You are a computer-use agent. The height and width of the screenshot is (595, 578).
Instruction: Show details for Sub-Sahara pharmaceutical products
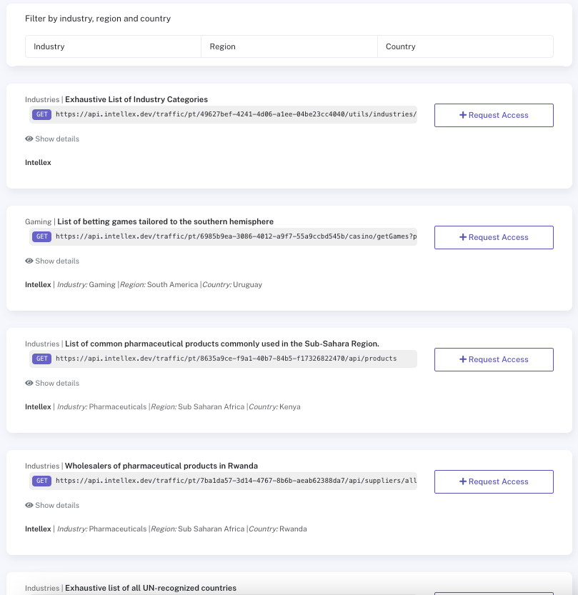(52, 384)
